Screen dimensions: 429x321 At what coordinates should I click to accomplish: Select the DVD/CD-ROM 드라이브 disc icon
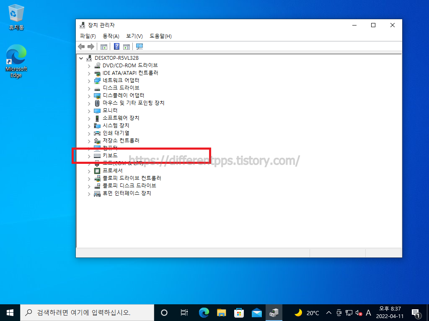pyautogui.click(x=97, y=66)
